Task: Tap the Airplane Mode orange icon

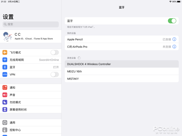Action: (x=5, y=52)
